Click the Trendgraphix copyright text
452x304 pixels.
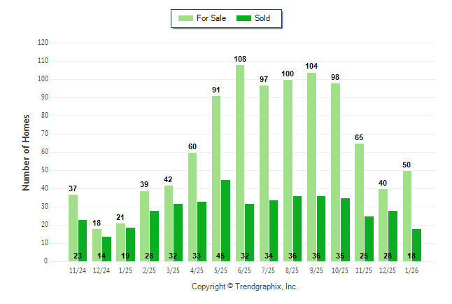(245, 286)
